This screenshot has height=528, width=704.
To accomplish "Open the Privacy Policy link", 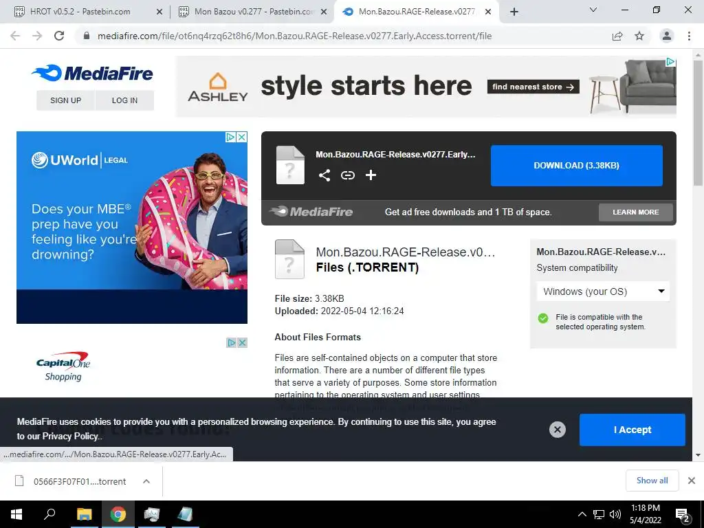I will [x=71, y=436].
